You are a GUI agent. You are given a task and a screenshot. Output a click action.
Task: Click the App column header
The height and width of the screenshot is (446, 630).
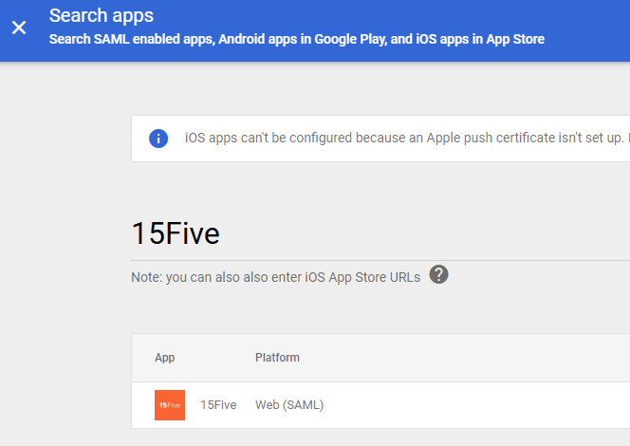(x=164, y=358)
